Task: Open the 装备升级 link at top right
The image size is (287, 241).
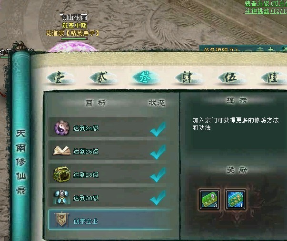Action: point(266,3)
